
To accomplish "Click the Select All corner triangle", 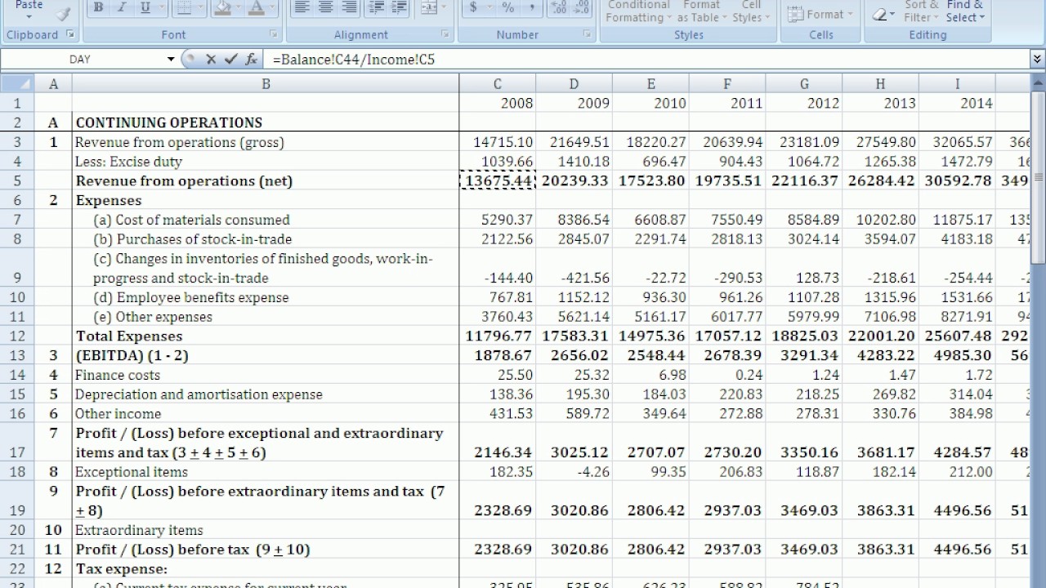I will [17, 83].
